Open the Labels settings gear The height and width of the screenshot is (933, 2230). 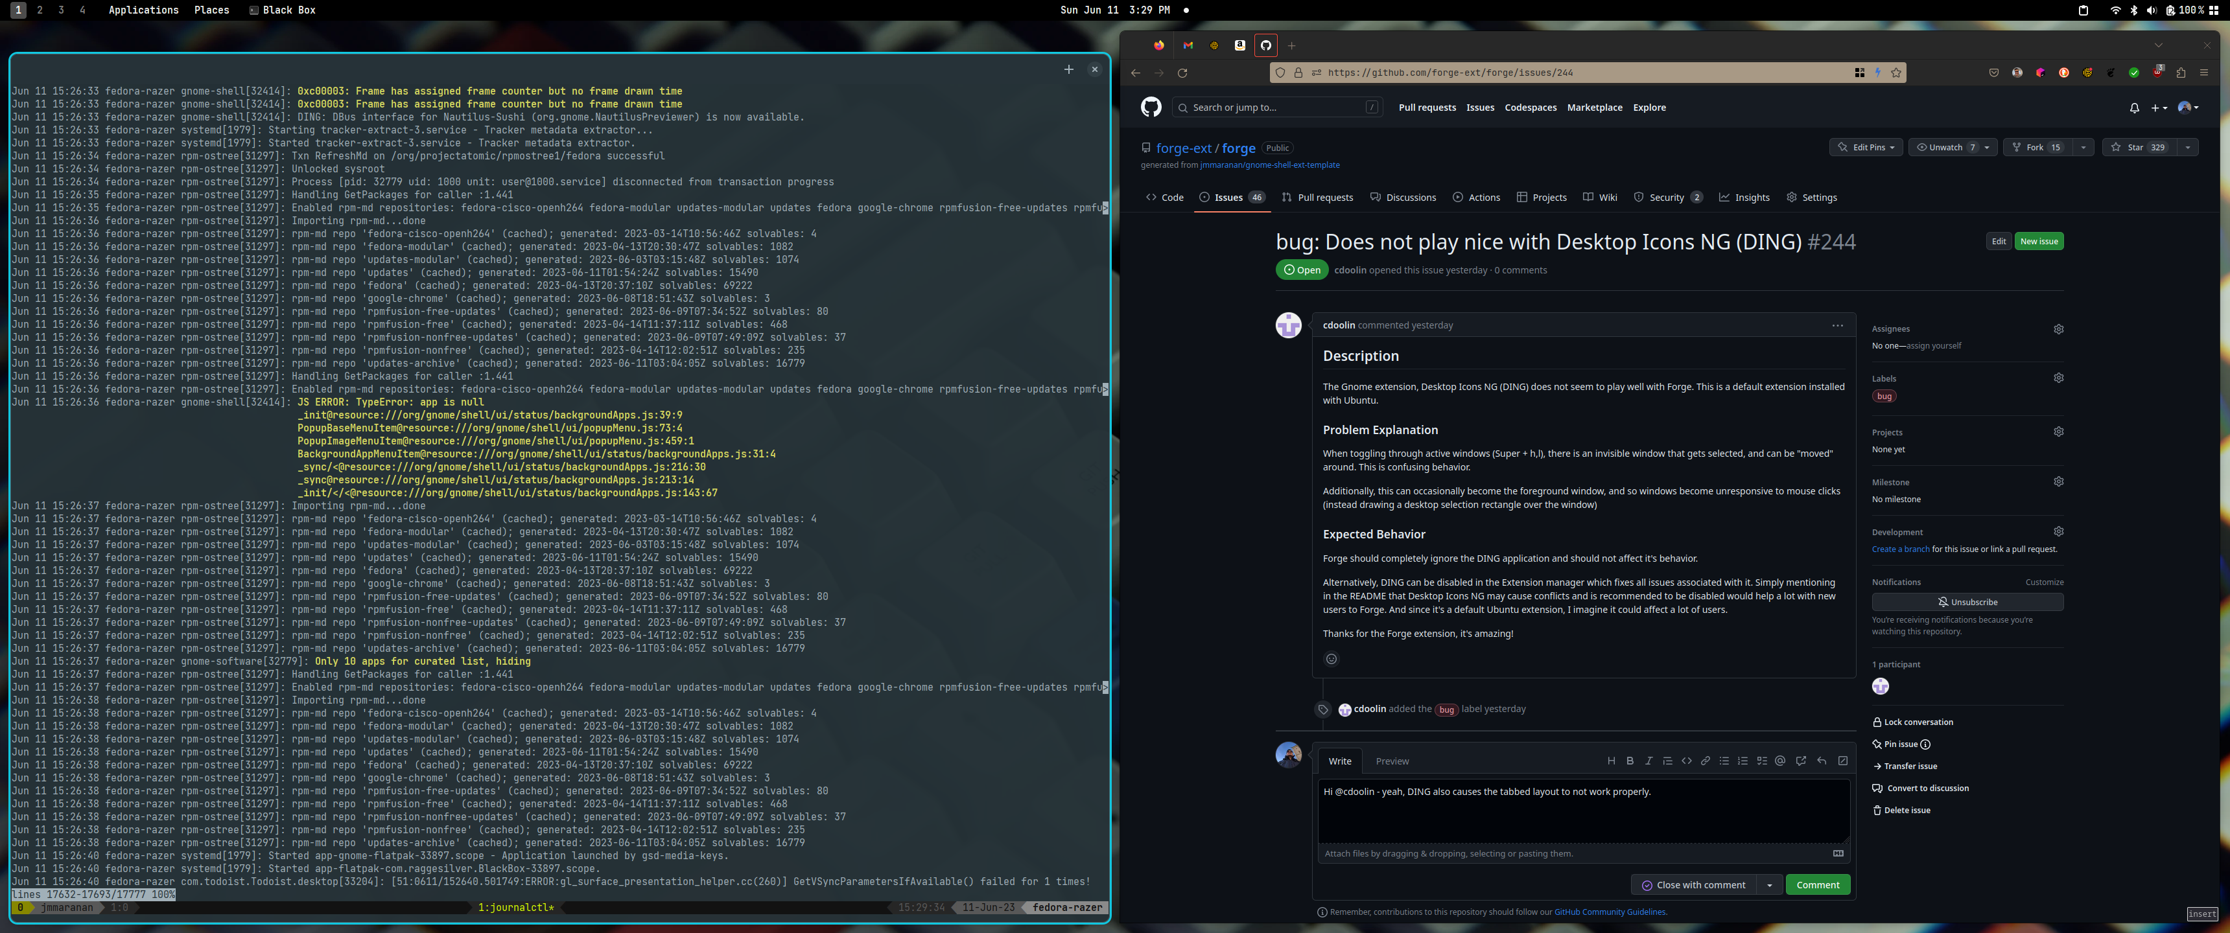tap(2059, 377)
